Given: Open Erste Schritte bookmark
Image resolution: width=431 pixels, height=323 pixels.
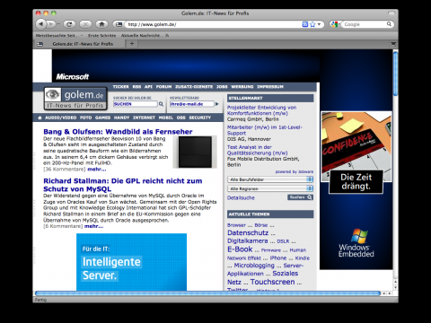Looking at the screenshot, I should click(101, 36).
